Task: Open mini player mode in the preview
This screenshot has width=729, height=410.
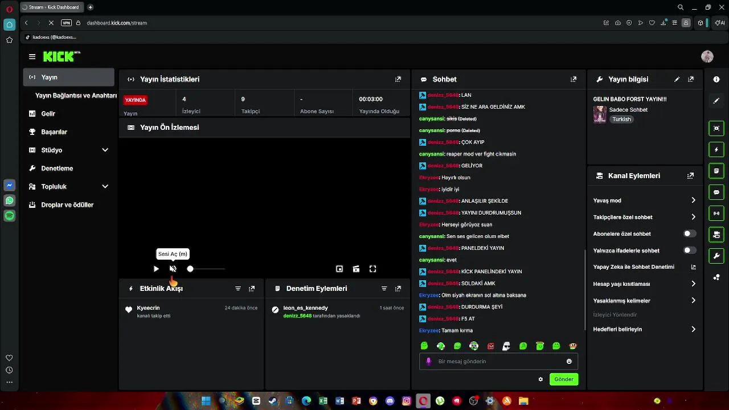Action: coord(339,269)
